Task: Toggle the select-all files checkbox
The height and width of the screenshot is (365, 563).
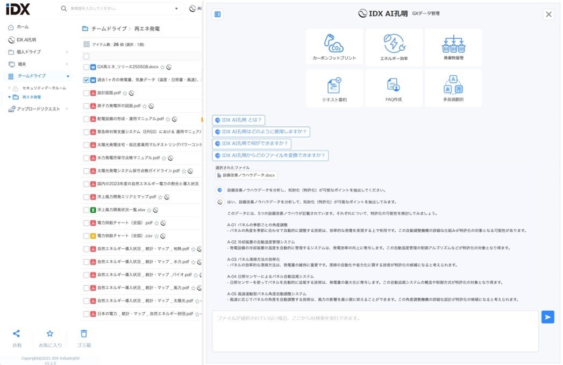Action: tap(86, 56)
